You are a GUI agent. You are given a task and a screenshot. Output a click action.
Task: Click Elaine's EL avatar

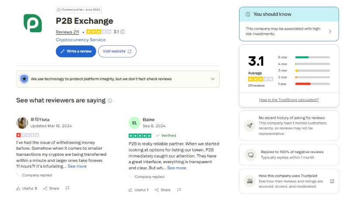134,123
